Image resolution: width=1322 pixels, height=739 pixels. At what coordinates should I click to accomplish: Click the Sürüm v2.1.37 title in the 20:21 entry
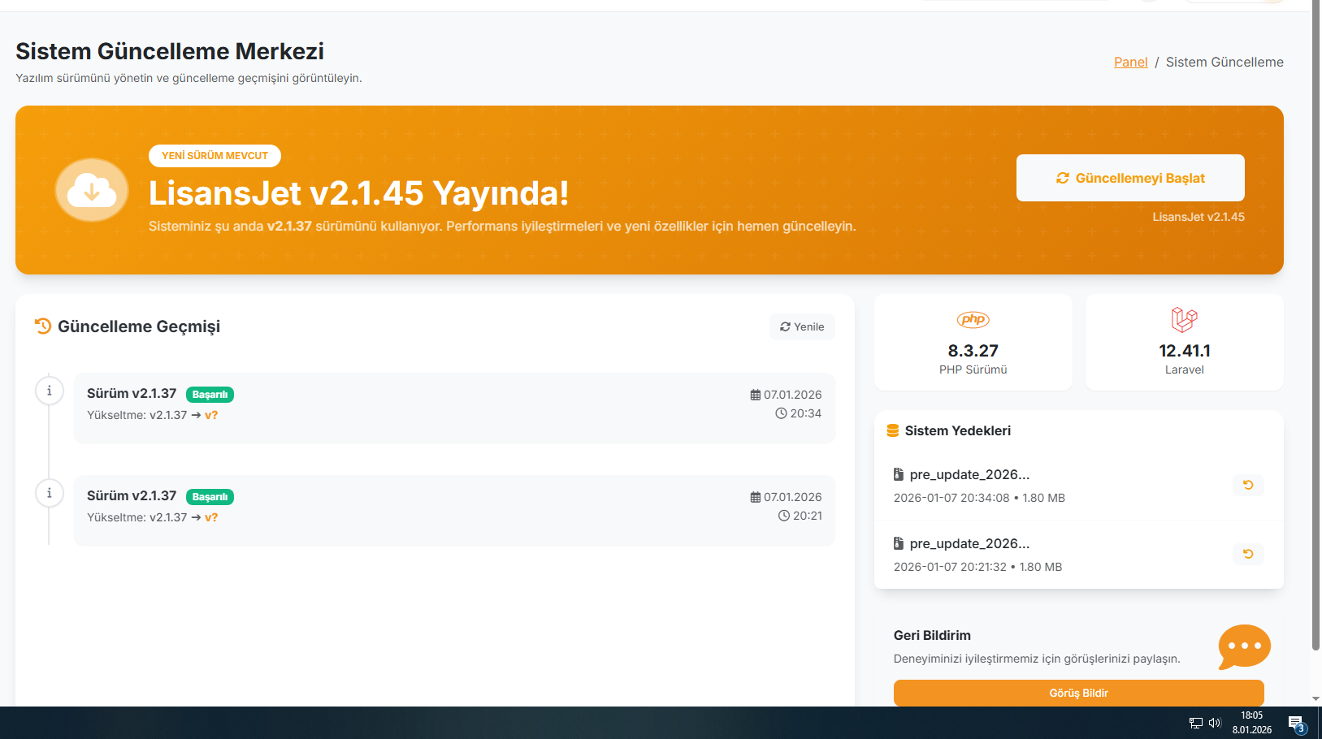(x=132, y=496)
